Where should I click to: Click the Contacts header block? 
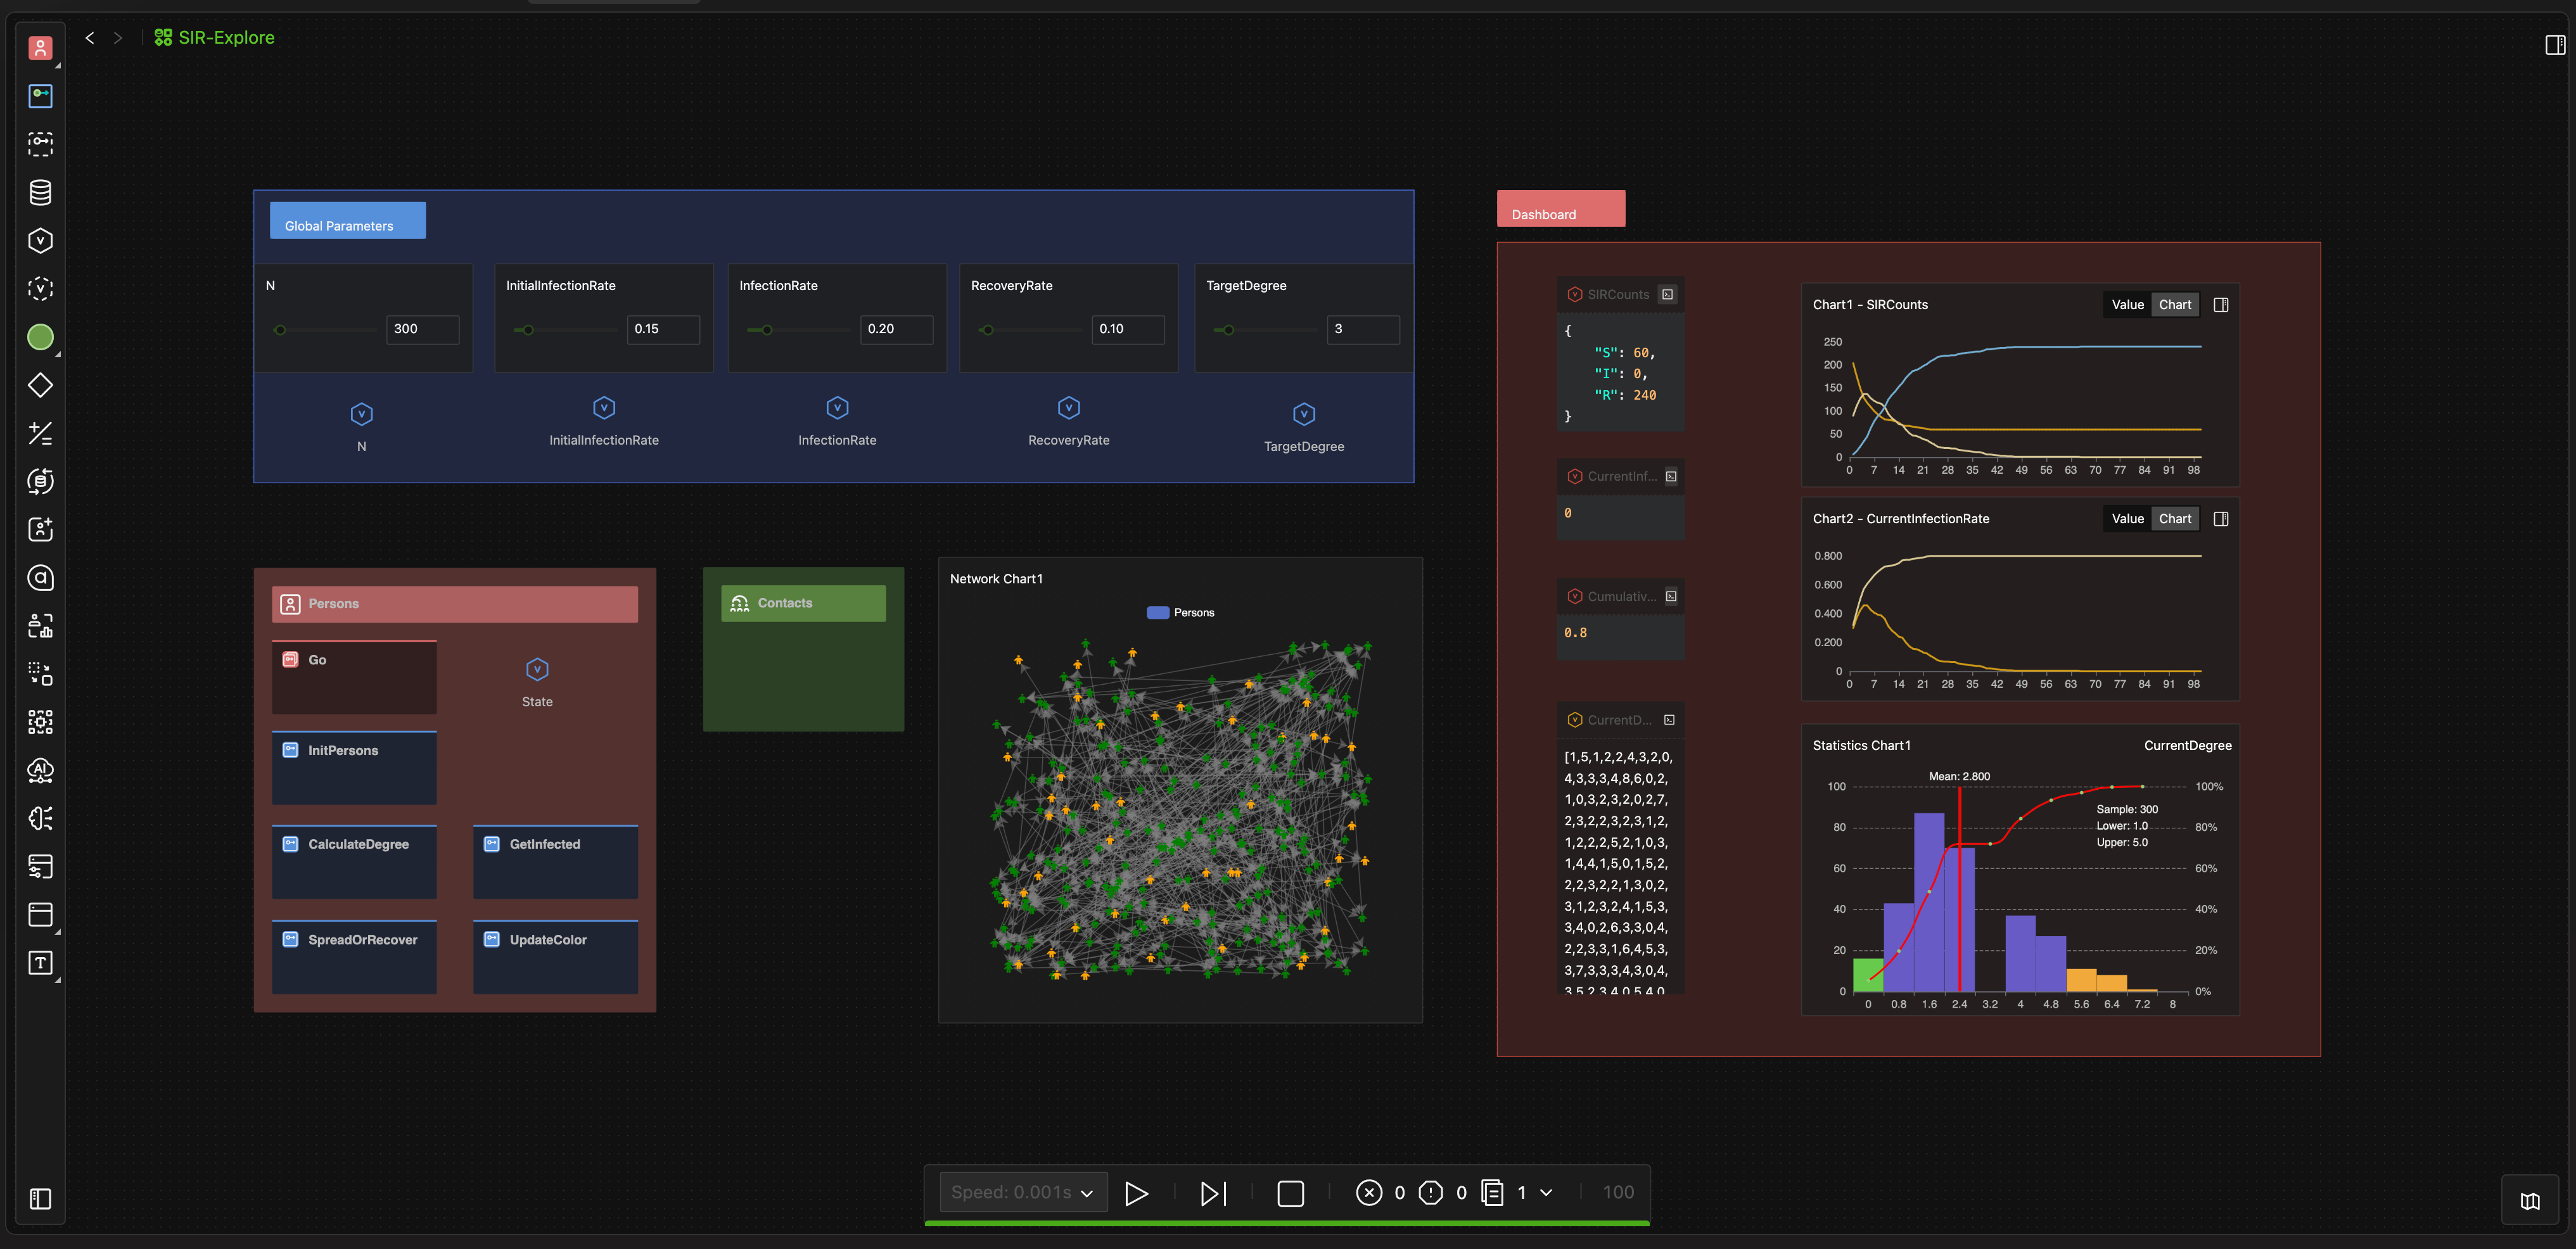pyautogui.click(x=803, y=603)
